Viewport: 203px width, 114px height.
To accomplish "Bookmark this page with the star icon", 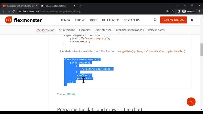I will (173, 11).
